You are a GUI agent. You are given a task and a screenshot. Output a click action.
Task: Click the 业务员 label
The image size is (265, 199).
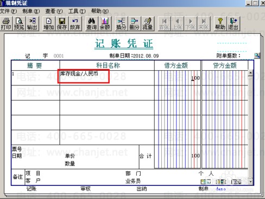[x=133, y=181]
